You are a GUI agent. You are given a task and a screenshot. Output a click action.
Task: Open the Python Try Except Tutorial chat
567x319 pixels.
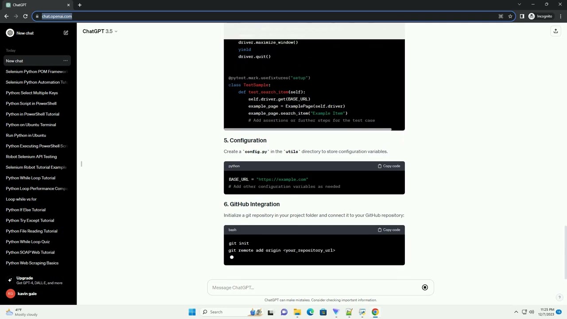pos(37,220)
